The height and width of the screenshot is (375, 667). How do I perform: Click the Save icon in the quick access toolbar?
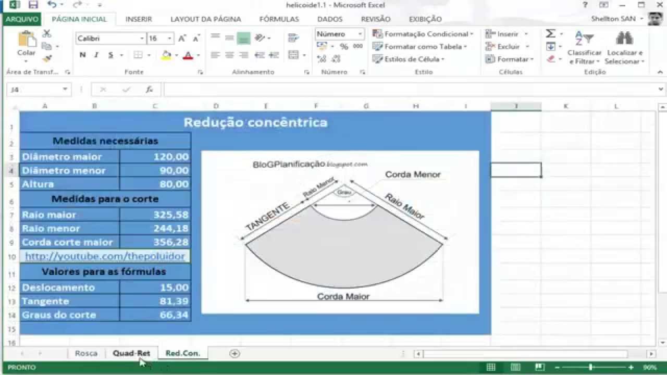(x=33, y=5)
